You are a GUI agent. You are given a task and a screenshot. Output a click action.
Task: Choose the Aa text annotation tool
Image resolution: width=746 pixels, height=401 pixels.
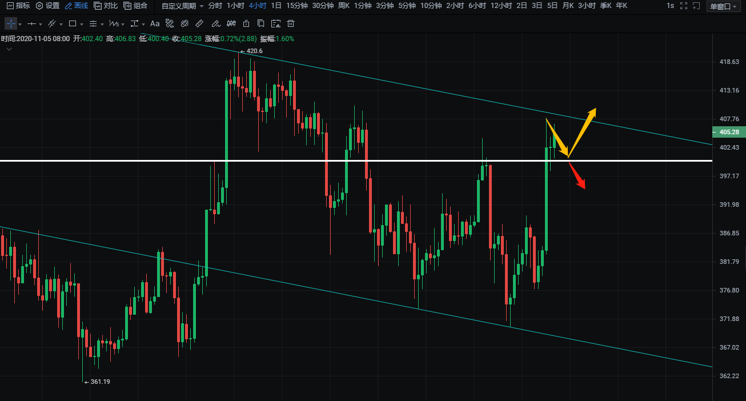[155, 24]
